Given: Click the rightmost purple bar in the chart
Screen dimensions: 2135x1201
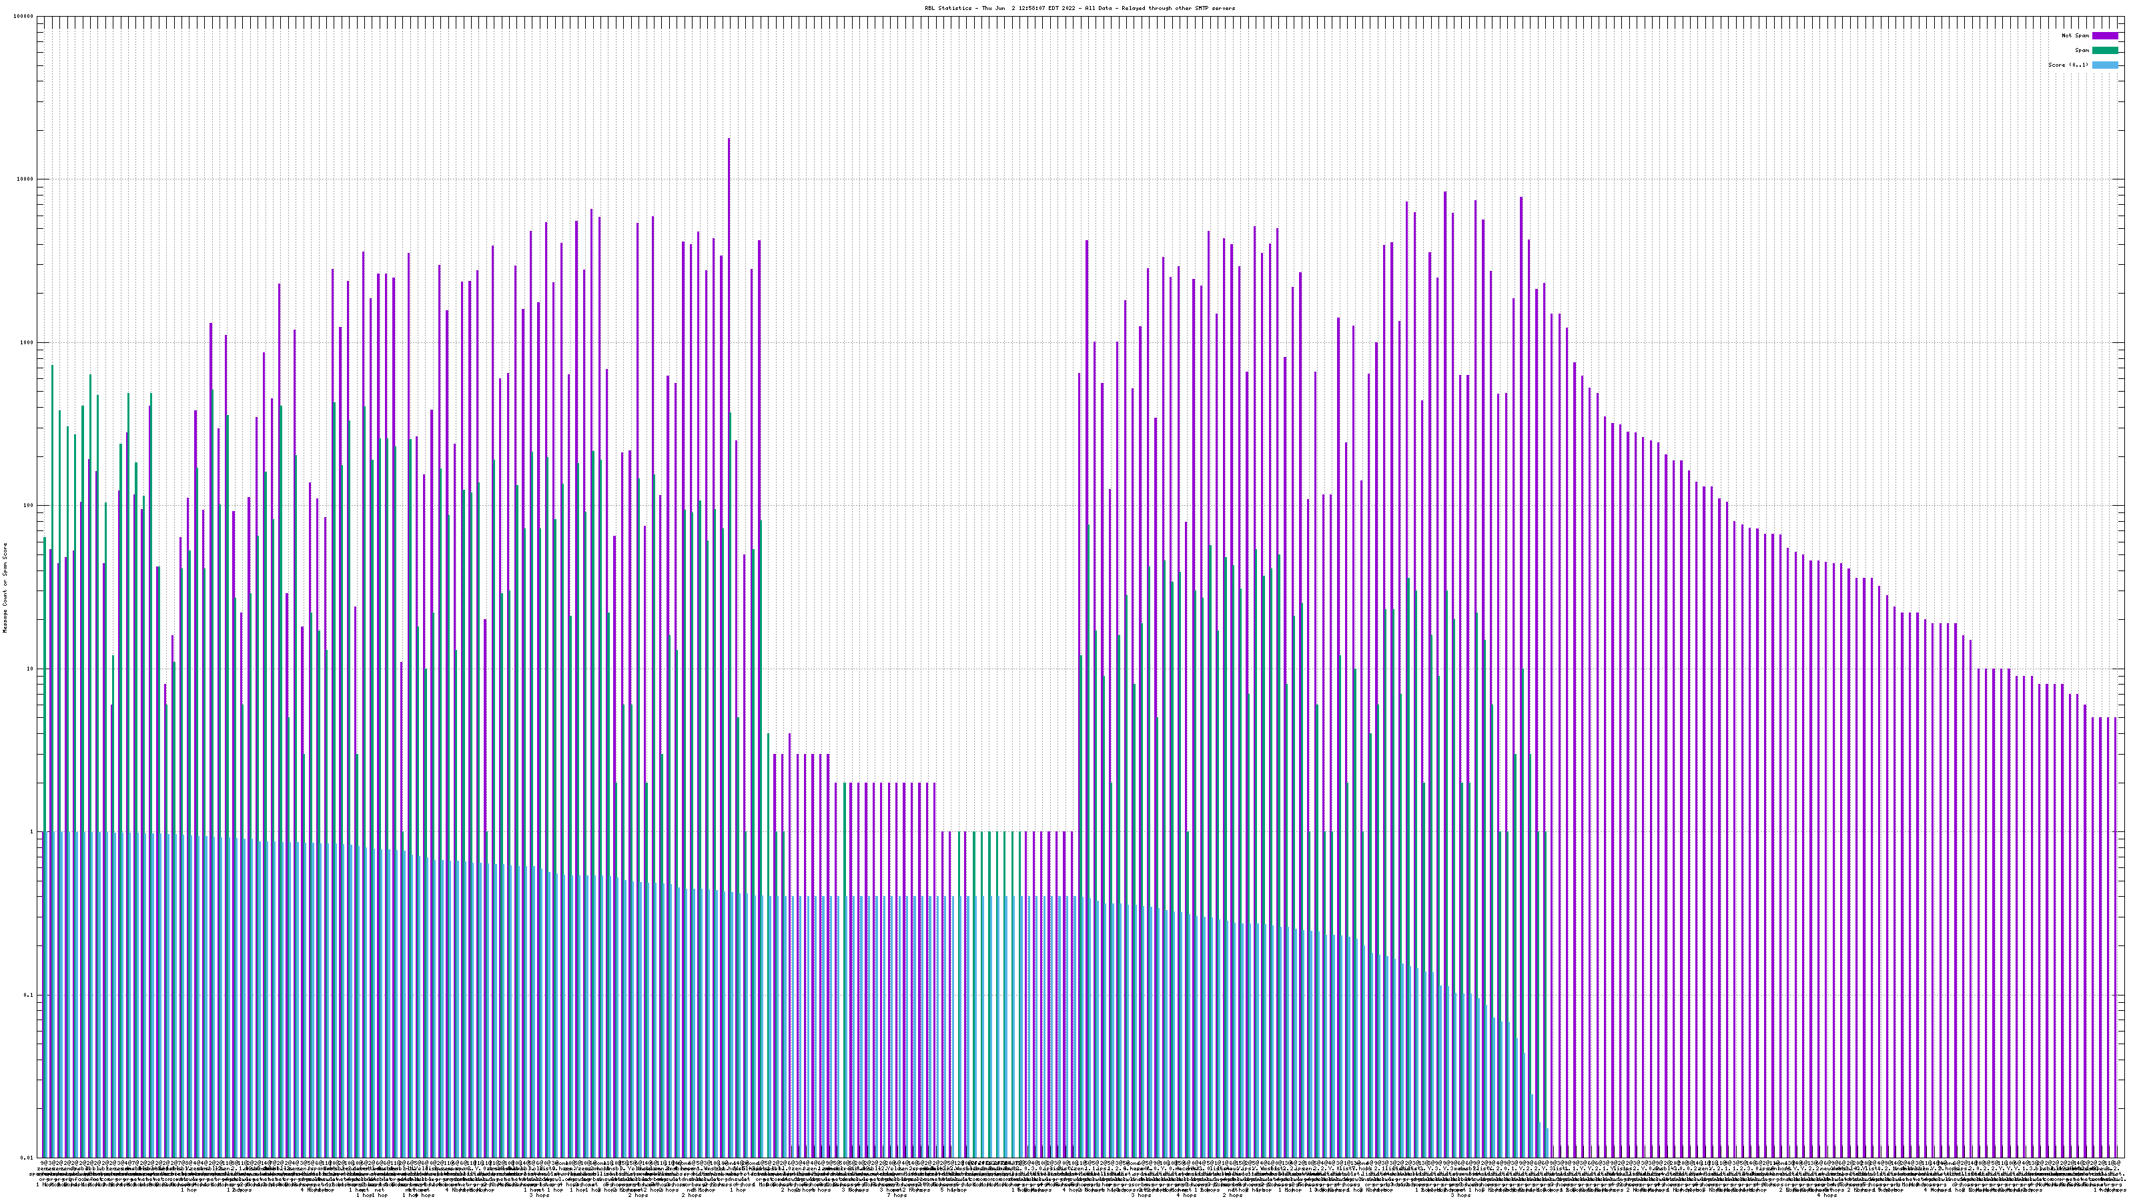Looking at the screenshot, I should click(x=2116, y=911).
